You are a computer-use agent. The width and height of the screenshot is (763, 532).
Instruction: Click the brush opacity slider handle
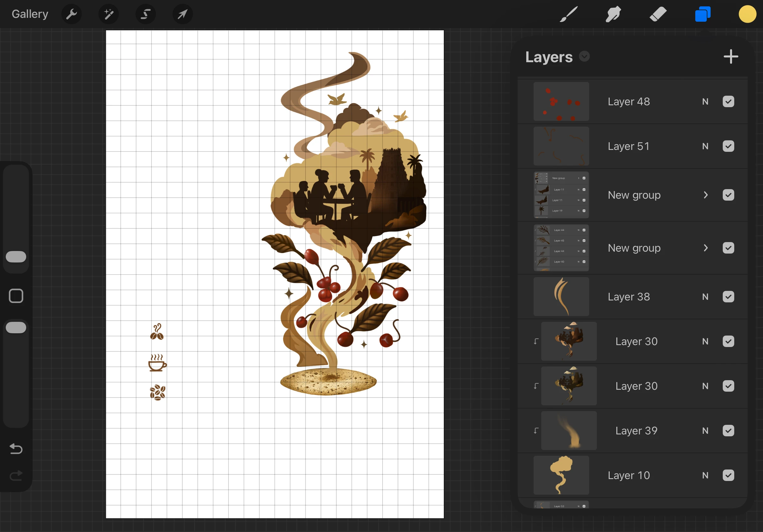[16, 327]
